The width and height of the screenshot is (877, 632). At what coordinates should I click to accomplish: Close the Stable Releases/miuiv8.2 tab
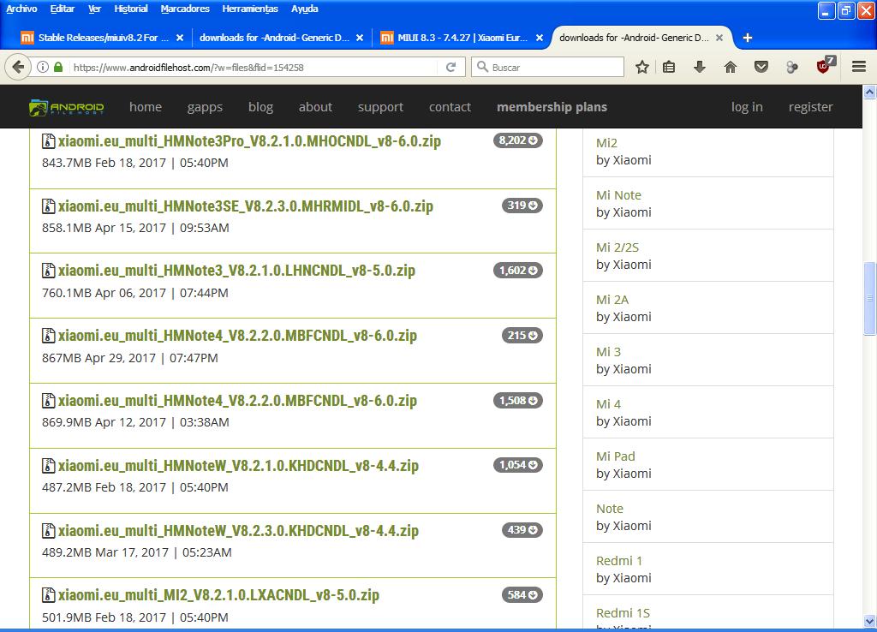[180, 38]
